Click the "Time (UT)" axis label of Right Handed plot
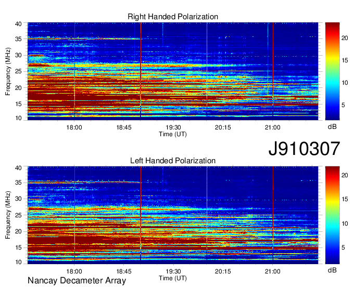The image size is (354, 287). tap(173, 134)
